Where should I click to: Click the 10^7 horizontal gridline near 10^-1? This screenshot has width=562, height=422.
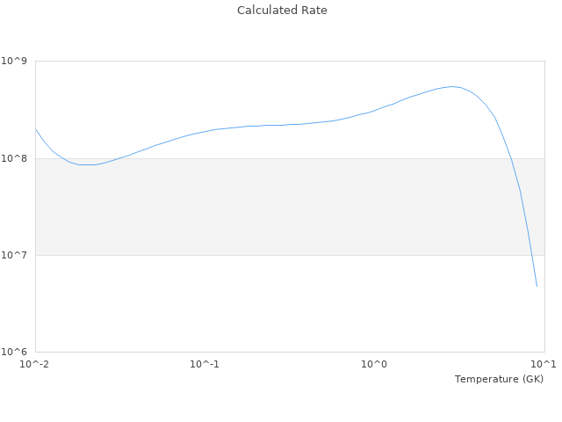tap(205, 255)
